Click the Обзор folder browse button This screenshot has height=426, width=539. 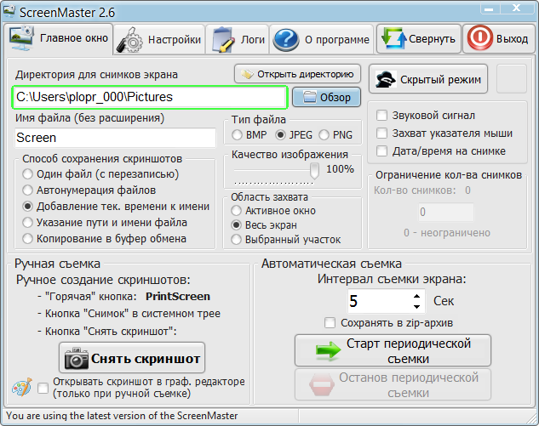click(x=326, y=97)
